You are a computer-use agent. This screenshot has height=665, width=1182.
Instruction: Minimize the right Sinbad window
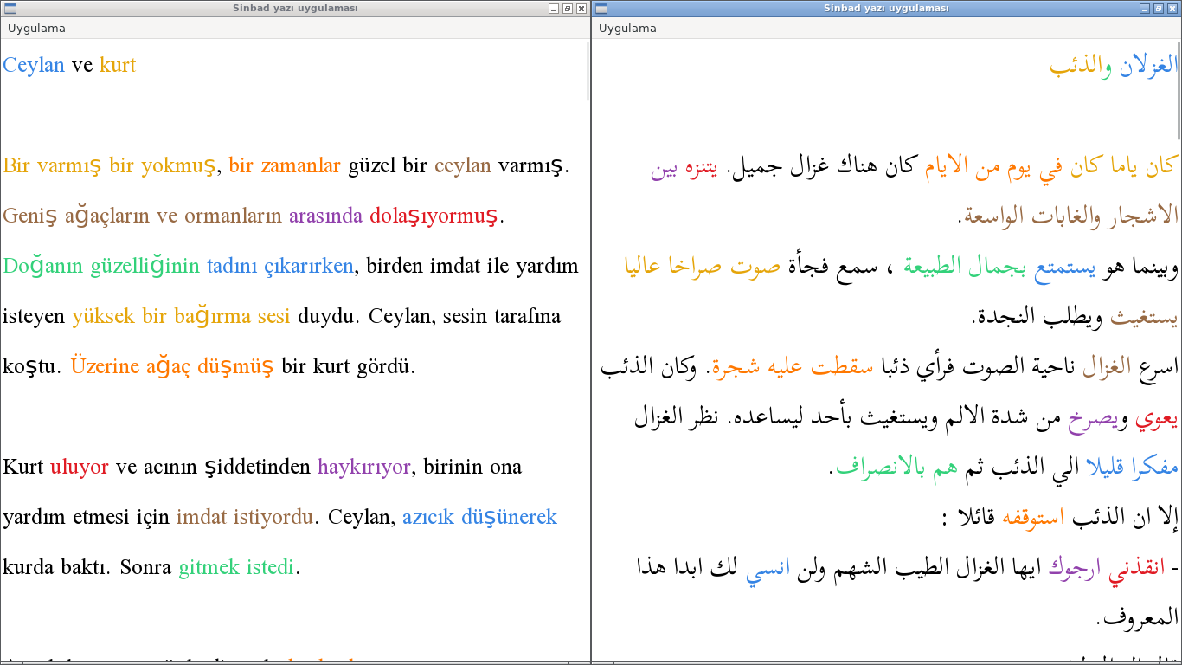click(x=1145, y=9)
